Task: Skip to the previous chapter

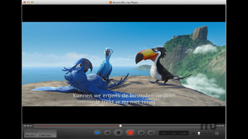Action: tap(141, 133)
